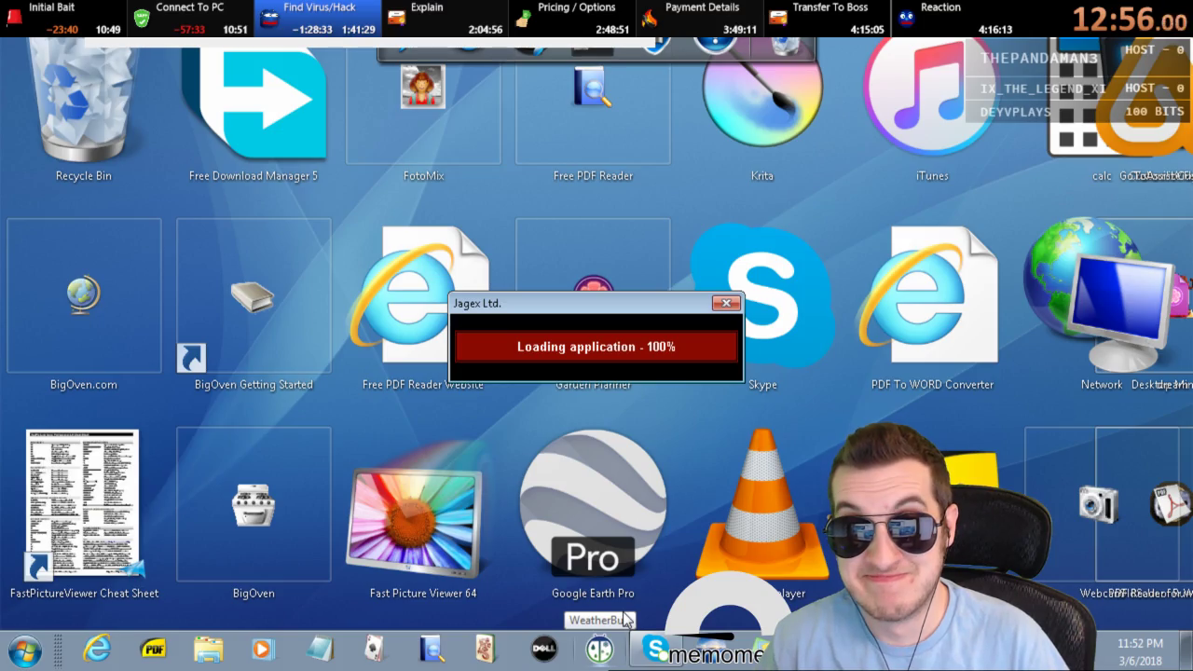Click the Loading application 100% progress bar

coord(596,347)
